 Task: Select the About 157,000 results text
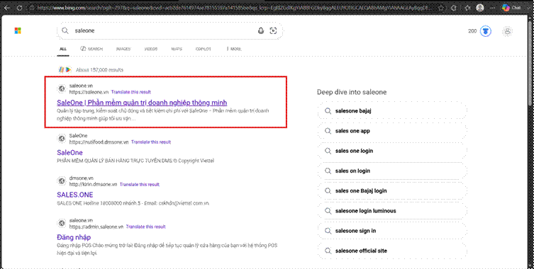[x=99, y=69]
